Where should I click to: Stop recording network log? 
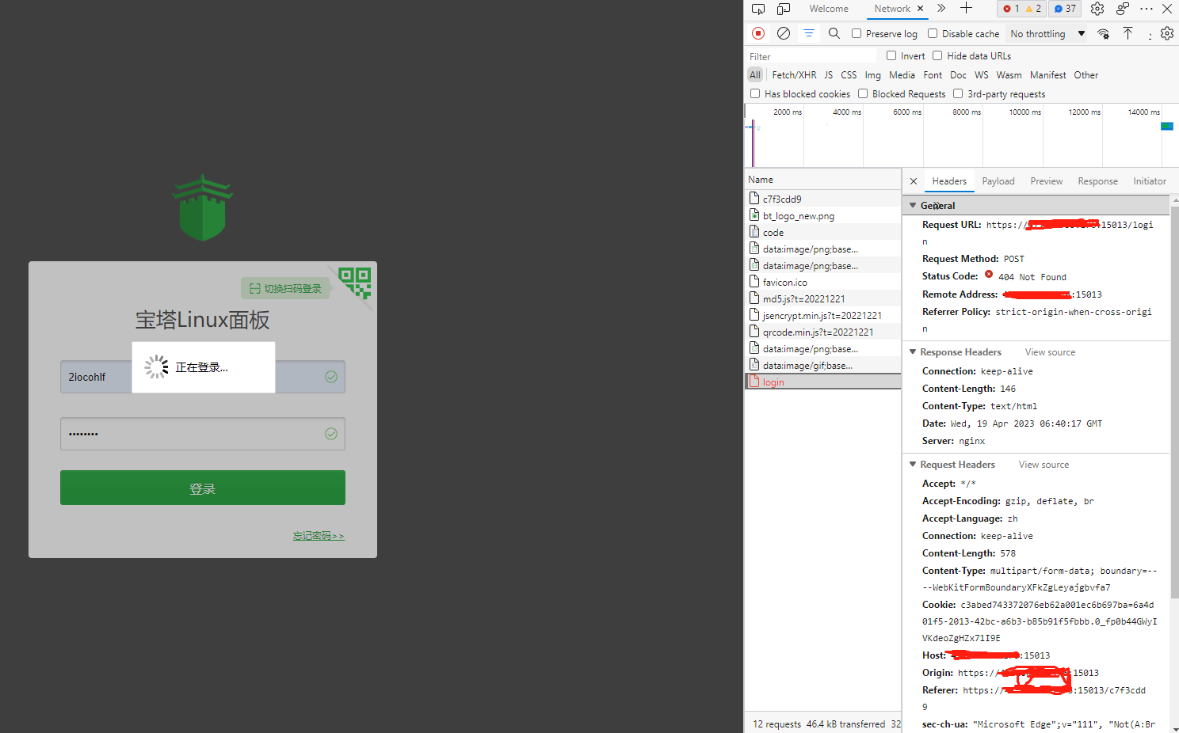pyautogui.click(x=758, y=33)
